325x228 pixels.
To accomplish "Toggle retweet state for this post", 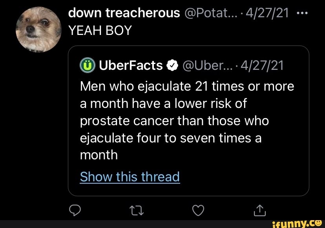I will 136,210.
